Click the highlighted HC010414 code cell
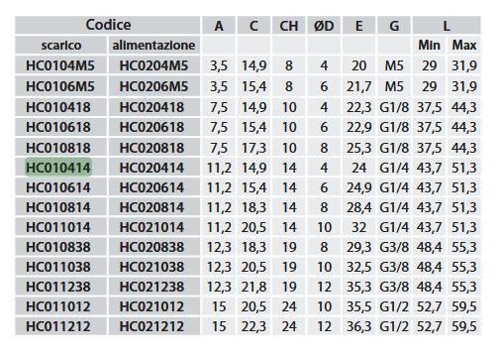The image size is (500, 357). click(x=58, y=168)
